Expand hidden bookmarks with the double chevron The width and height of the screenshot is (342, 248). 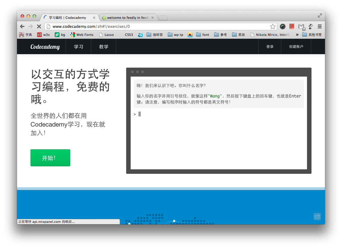pos(297,35)
